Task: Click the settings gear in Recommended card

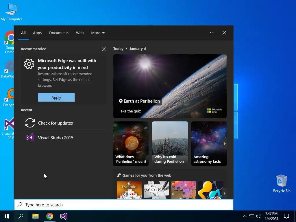Action: tap(29, 64)
